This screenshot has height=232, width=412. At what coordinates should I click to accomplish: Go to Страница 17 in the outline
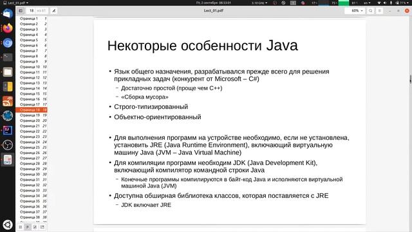pyautogui.click(x=32, y=104)
